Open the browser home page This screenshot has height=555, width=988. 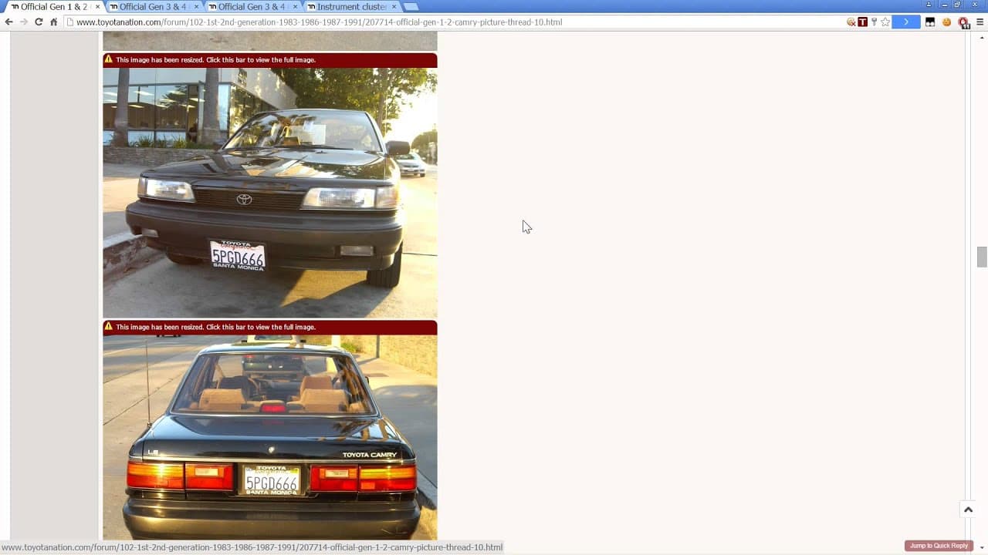[53, 22]
